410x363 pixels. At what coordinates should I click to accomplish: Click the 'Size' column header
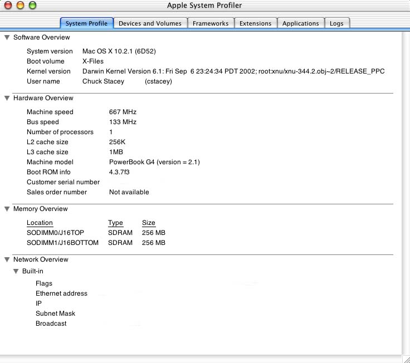tap(149, 223)
